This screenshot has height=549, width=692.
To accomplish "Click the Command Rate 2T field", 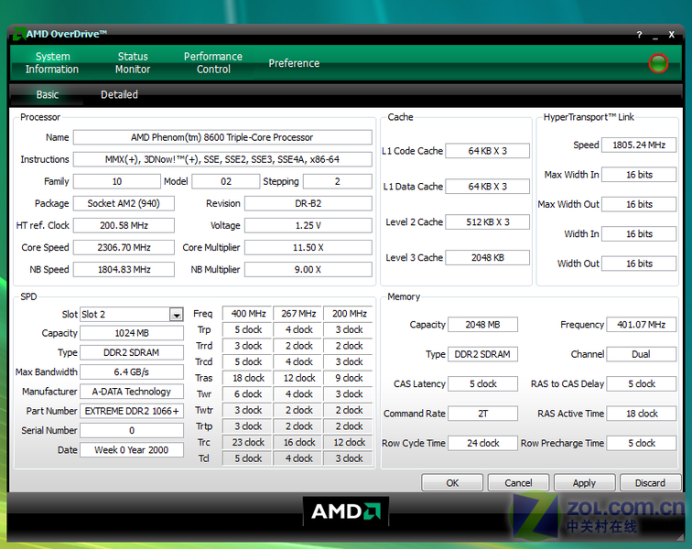I will pos(482,414).
